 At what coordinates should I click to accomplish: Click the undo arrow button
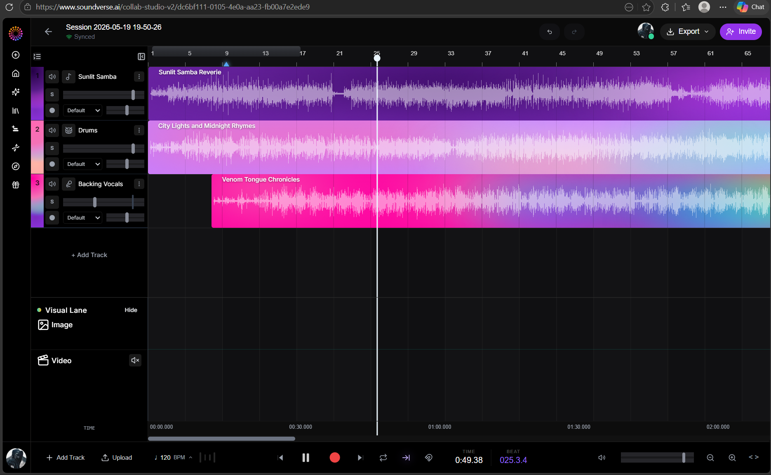click(x=550, y=32)
